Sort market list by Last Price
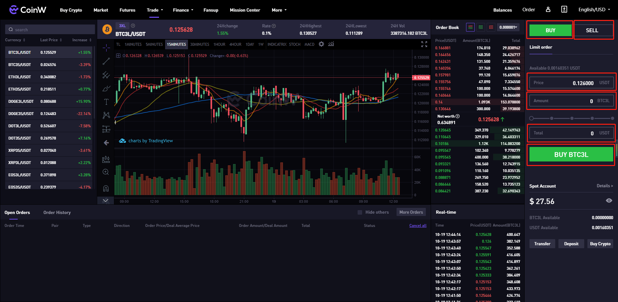 click(x=51, y=40)
